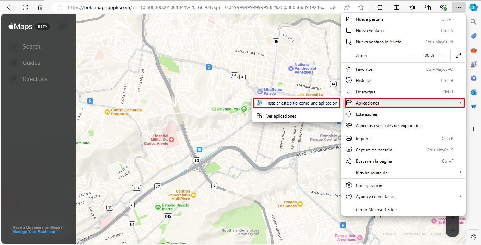Close the menu via the three-dot button
Image resolution: width=481 pixels, height=245 pixels.
click(458, 7)
